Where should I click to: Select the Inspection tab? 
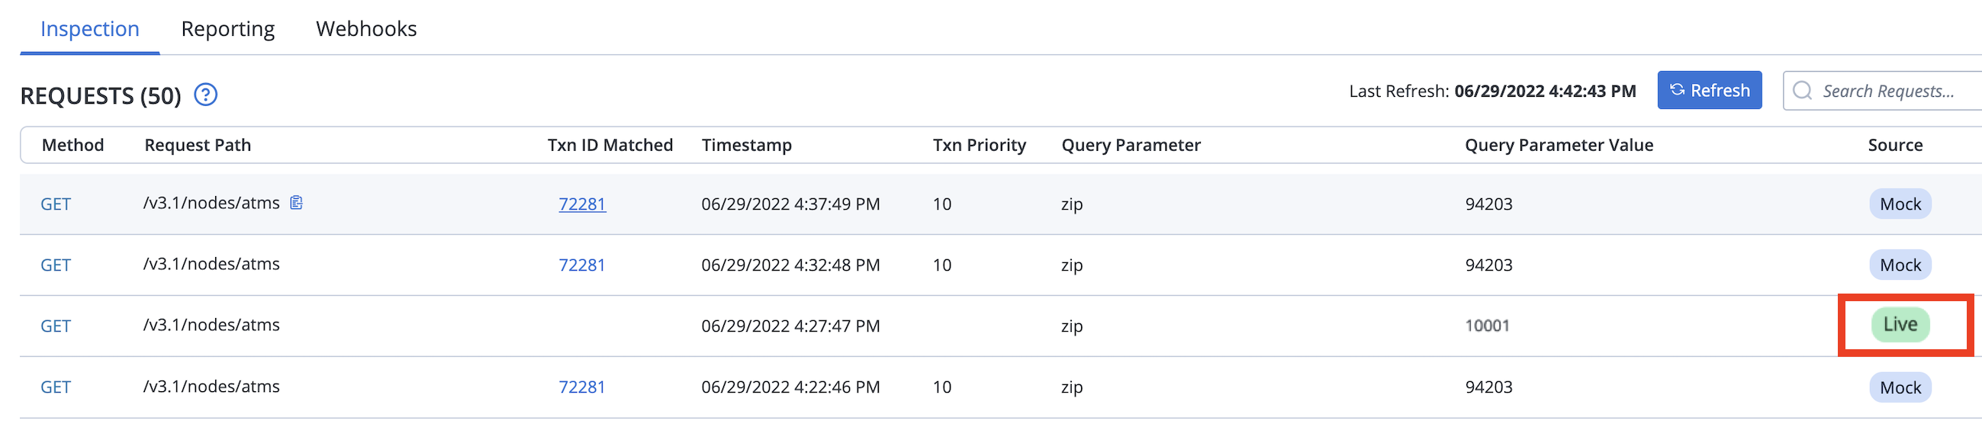pyautogui.click(x=90, y=28)
